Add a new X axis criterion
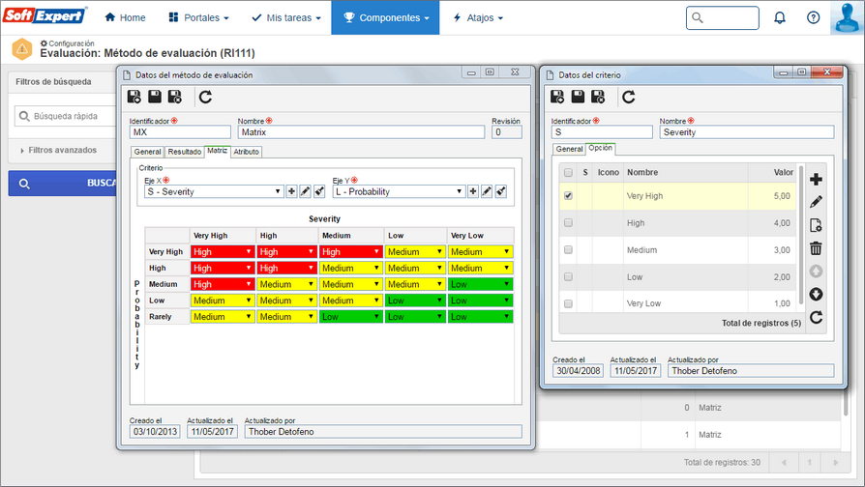 tap(291, 191)
